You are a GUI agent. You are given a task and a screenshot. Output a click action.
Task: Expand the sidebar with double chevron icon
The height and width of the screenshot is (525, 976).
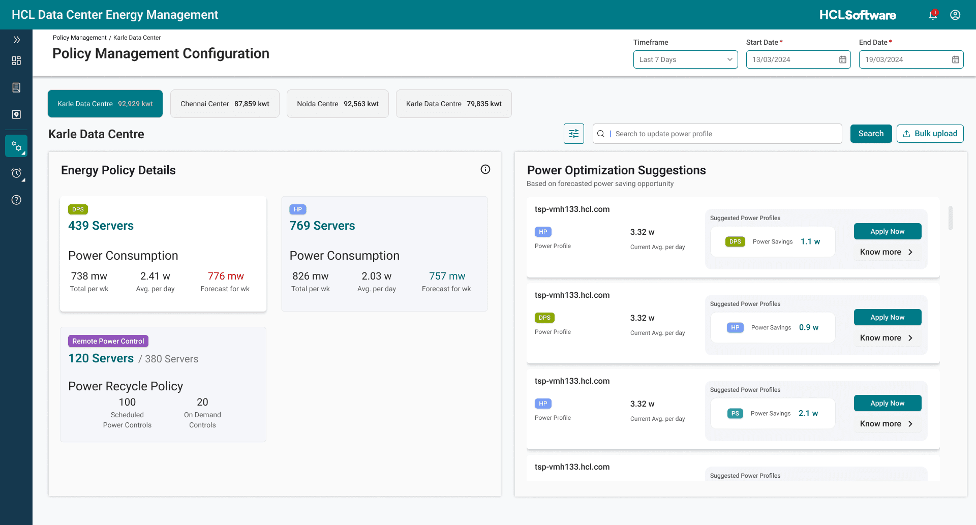(16, 40)
